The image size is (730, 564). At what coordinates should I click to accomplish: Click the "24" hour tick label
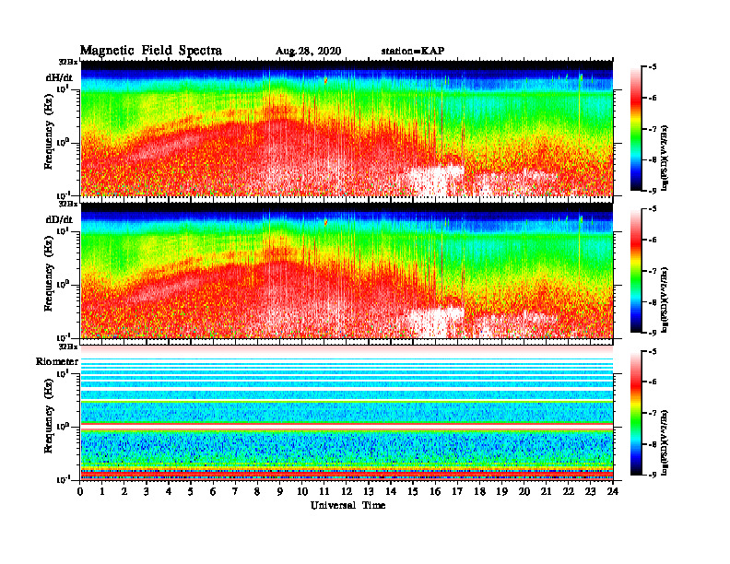click(x=613, y=491)
